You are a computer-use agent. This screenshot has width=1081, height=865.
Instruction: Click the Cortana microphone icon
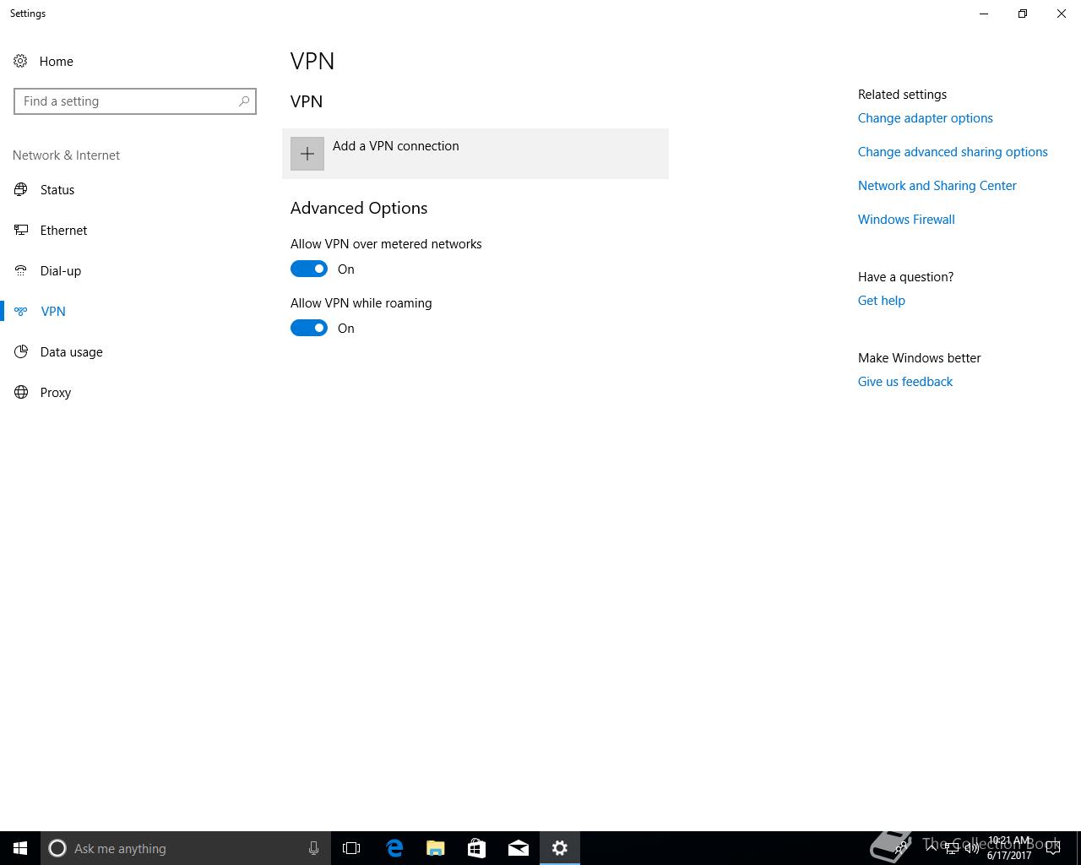(x=313, y=848)
